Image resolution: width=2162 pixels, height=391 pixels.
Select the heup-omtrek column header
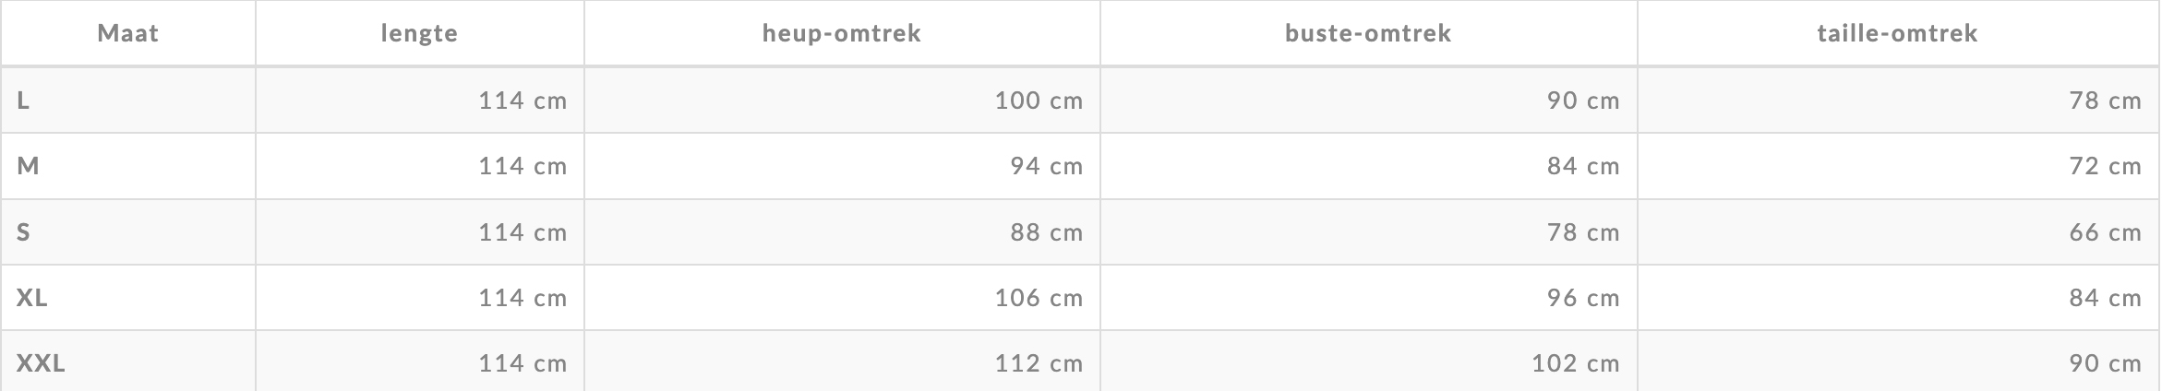tap(842, 33)
